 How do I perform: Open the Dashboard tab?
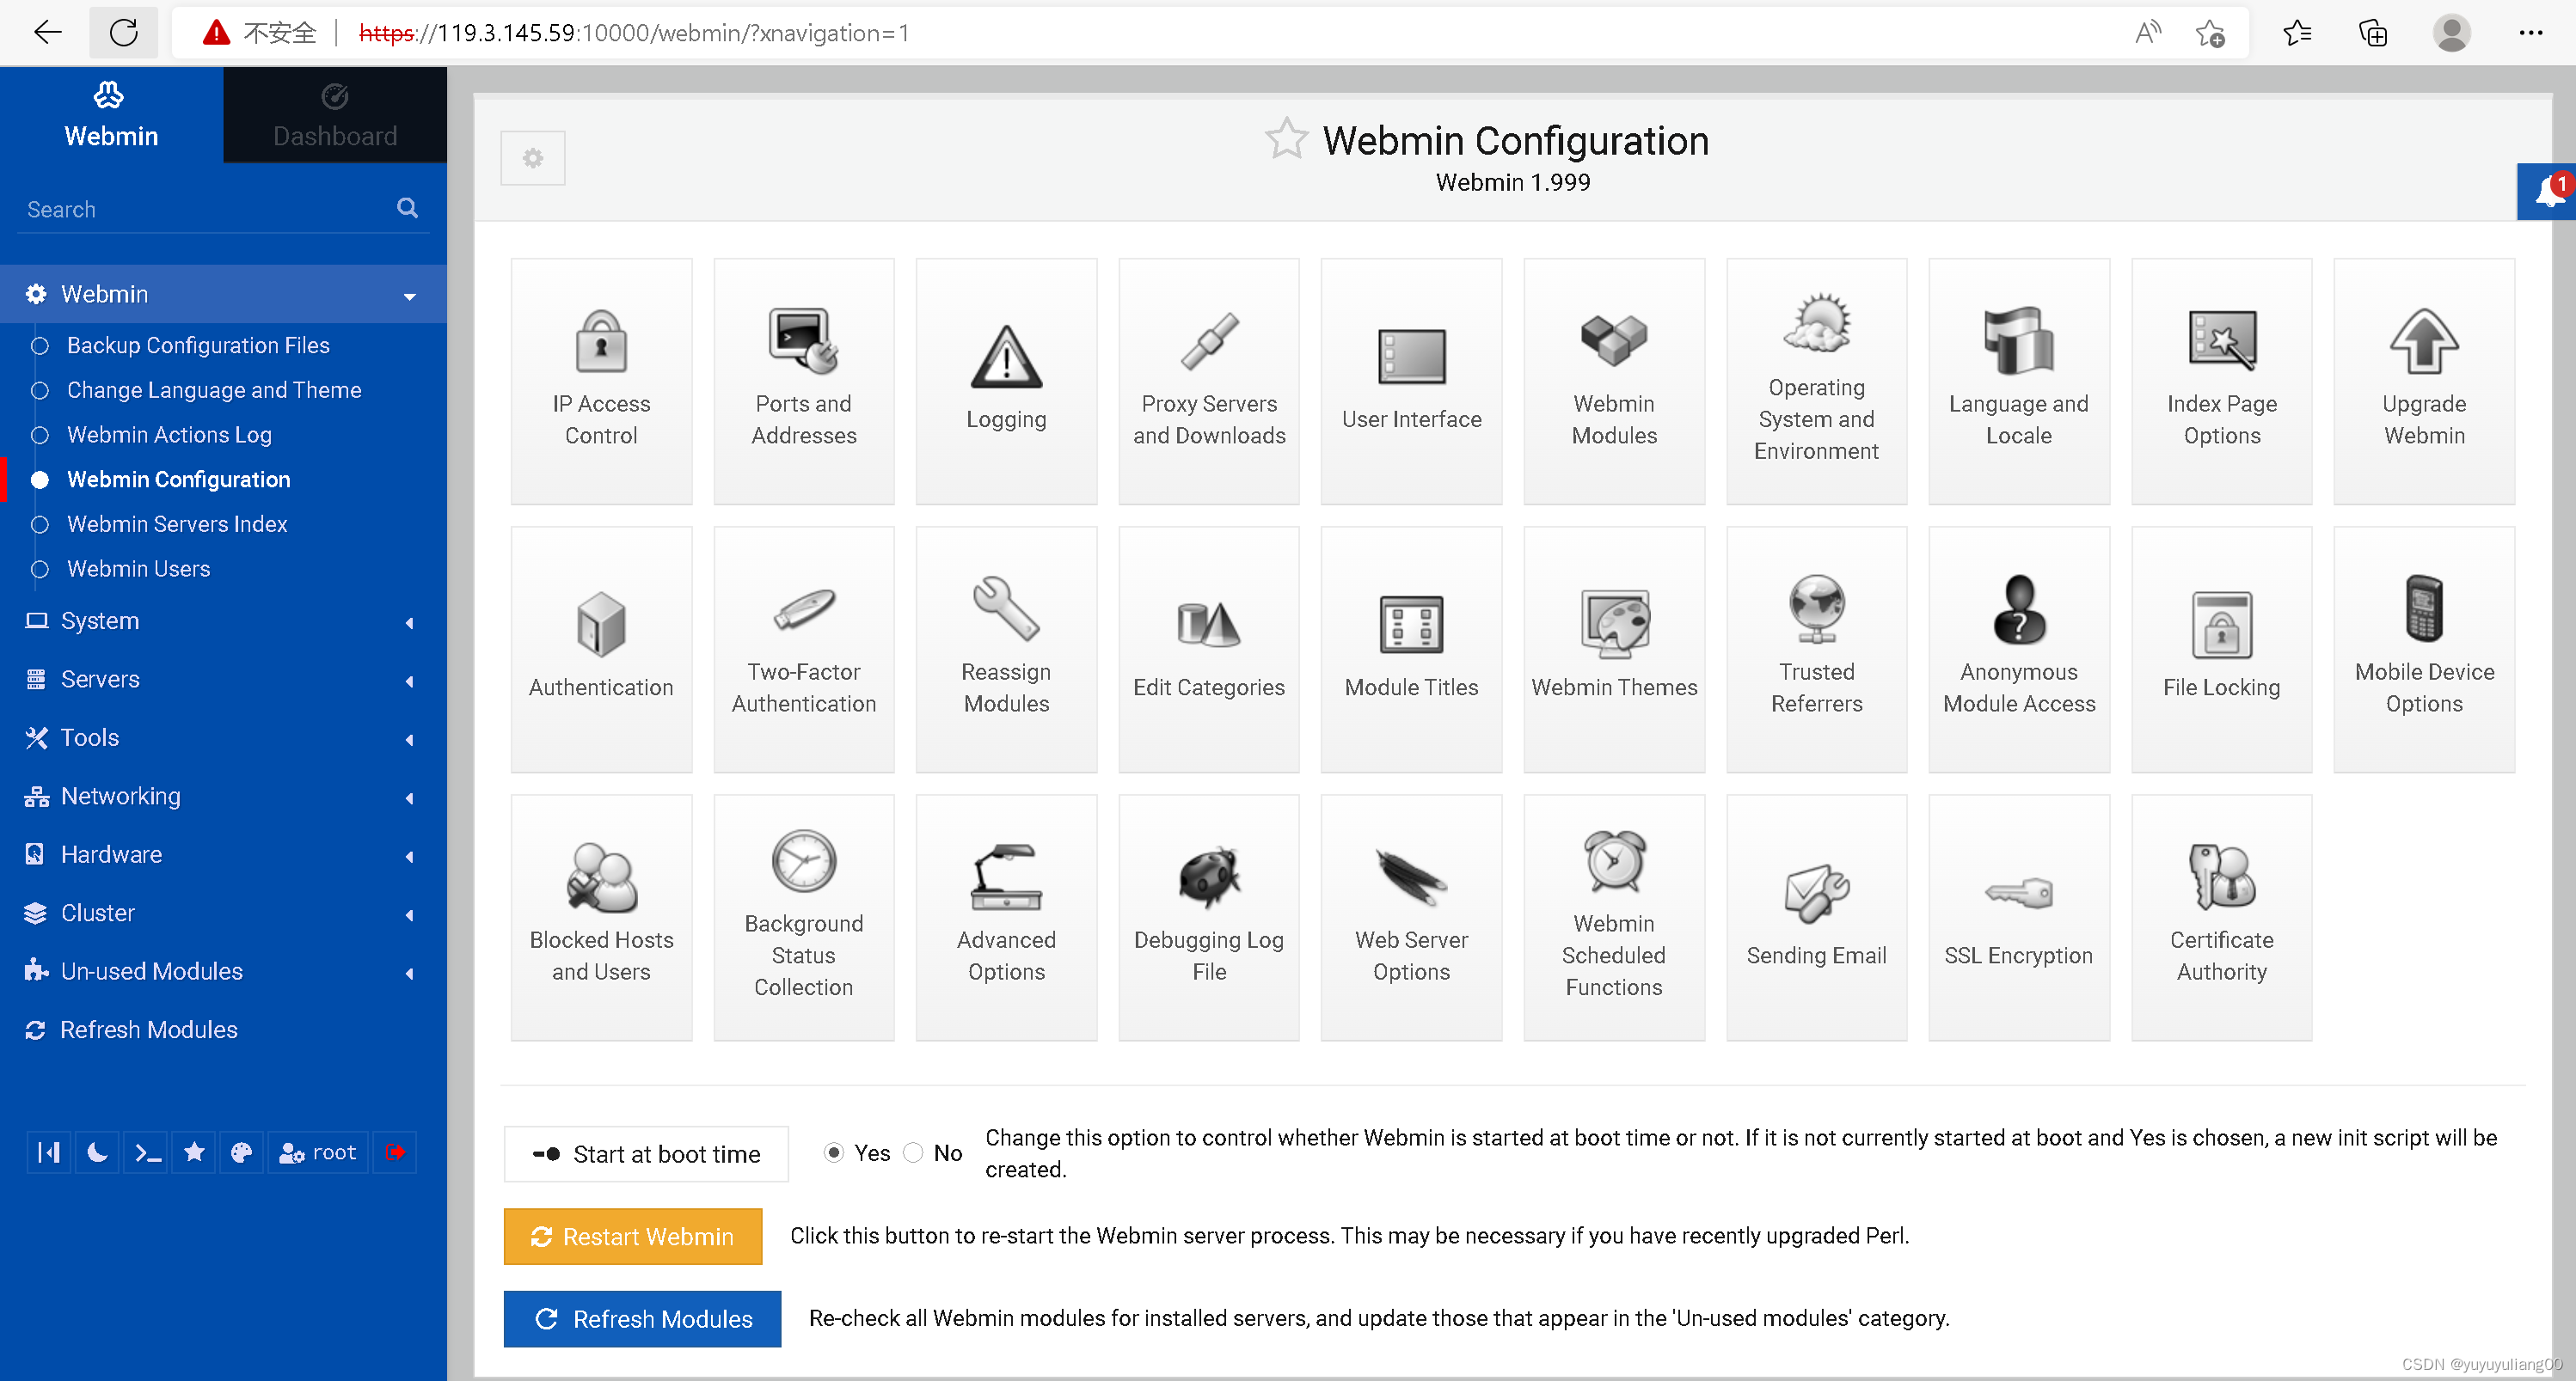(x=334, y=116)
